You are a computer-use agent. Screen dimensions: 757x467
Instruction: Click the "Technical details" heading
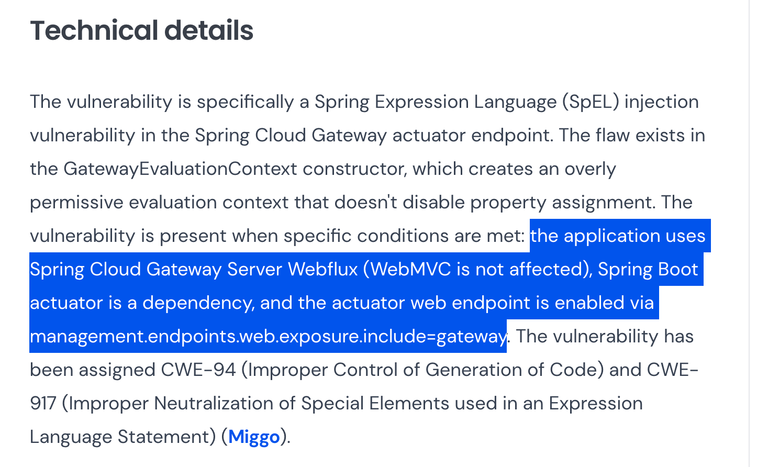tap(141, 30)
